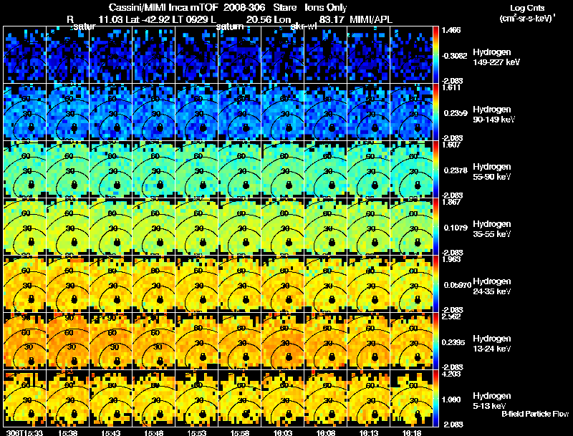This screenshot has width=573, height=436.
Task: Click the color bar beside Hydrogen 35-55 keV
Action: (x=435, y=226)
